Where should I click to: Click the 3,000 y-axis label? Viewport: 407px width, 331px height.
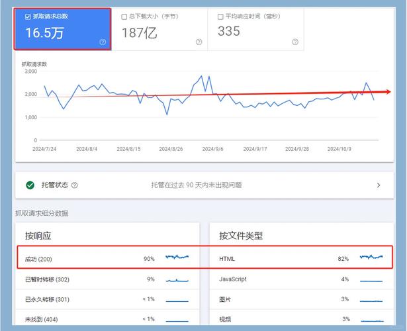(31, 71)
